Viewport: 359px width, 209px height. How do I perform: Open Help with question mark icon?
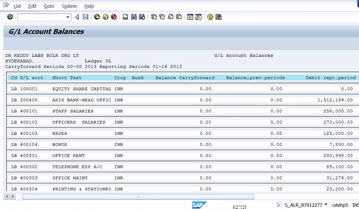click(x=210, y=17)
